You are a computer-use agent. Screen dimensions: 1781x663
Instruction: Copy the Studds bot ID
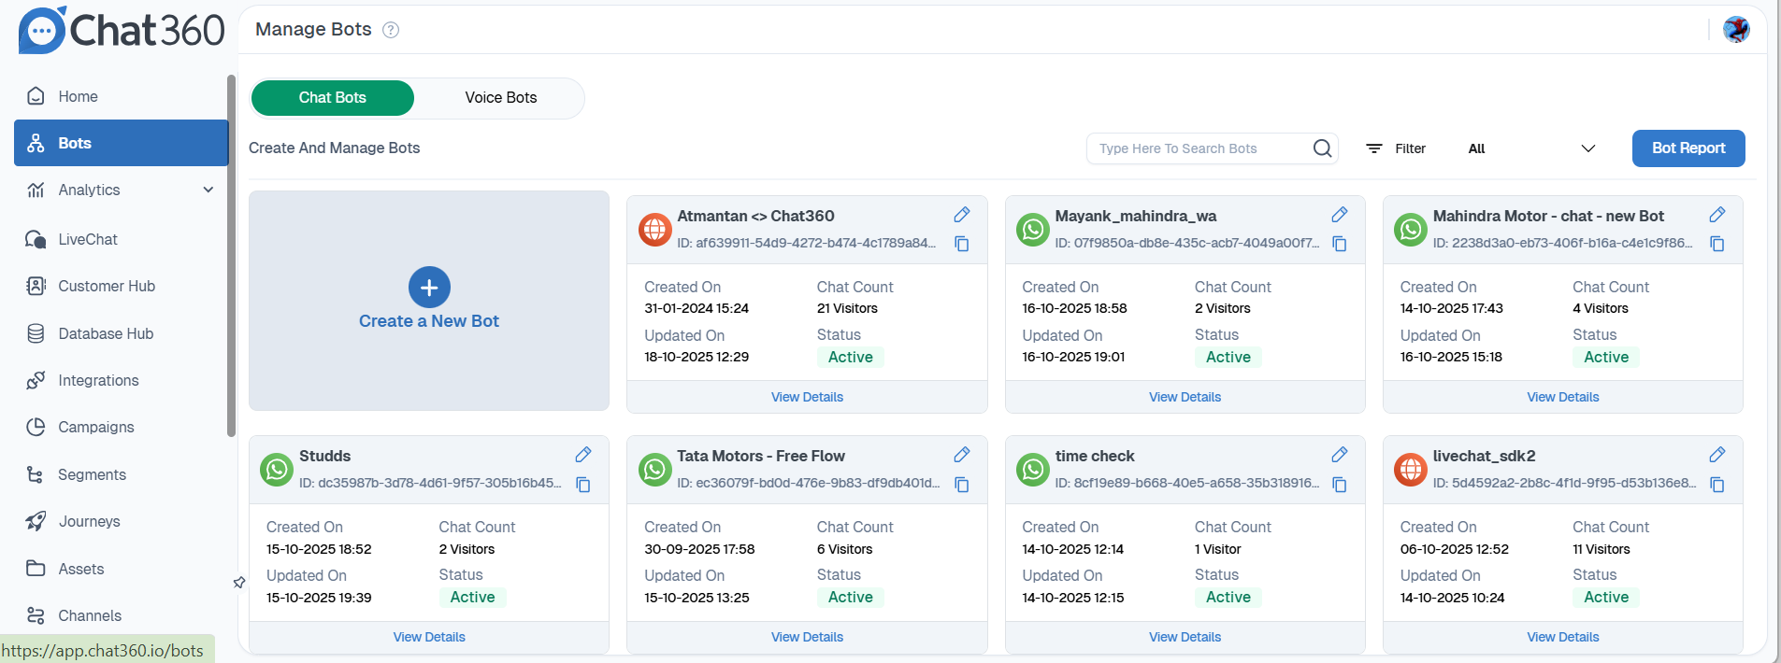[x=583, y=485]
